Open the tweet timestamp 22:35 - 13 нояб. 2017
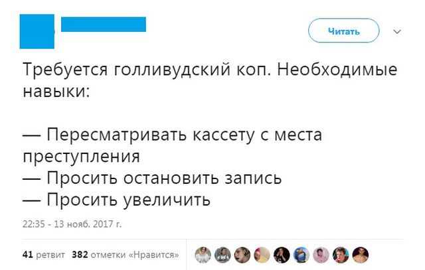Image resolution: width=425 pixels, height=270 pixels. coord(72,225)
